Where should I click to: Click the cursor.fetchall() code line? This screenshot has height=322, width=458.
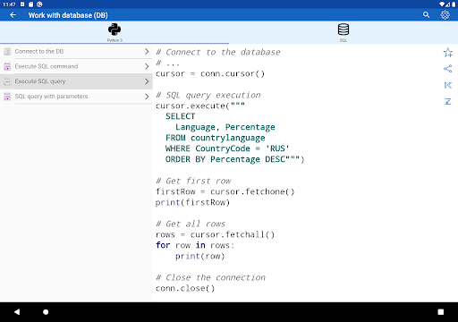pos(215,234)
